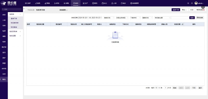Click the home icon in top bar
The width and height of the screenshot is (208, 99).
click(x=188, y=3)
